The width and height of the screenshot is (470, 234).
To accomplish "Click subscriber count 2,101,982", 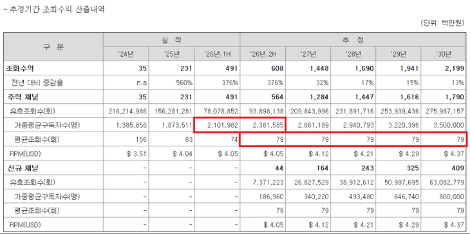I will pos(223,126).
